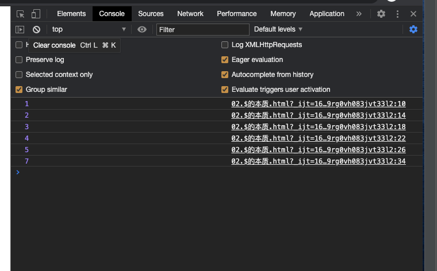Viewport: 437px width, 271px height.
Task: Enable Log XMLHttpRequests checkbox
Action: tap(225, 45)
